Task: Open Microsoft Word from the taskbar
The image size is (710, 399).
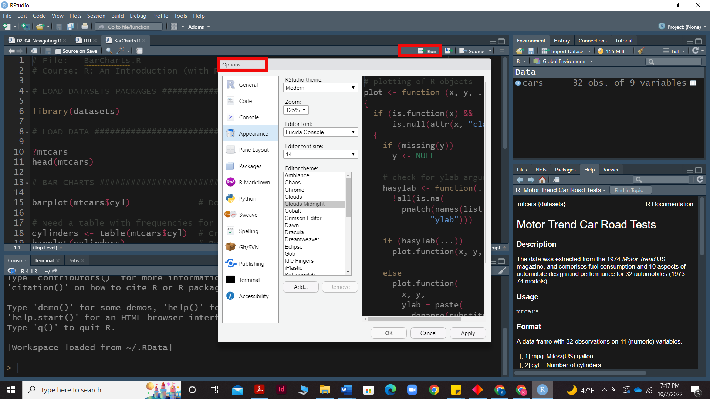Action: 346,390
